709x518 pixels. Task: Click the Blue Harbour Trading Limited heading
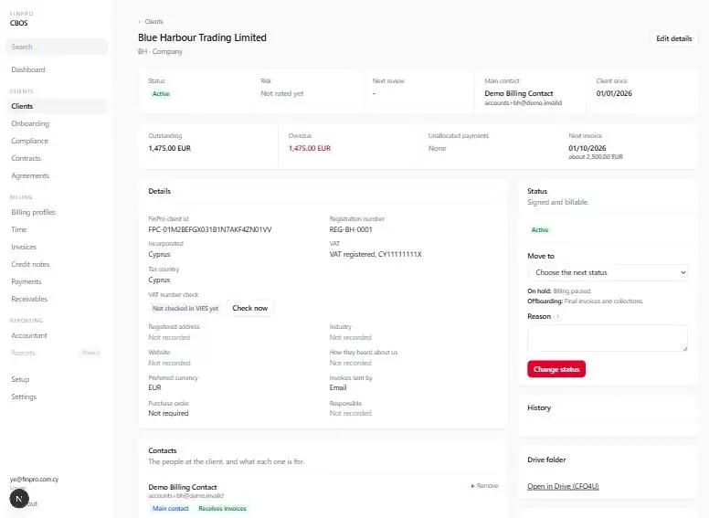click(x=202, y=38)
